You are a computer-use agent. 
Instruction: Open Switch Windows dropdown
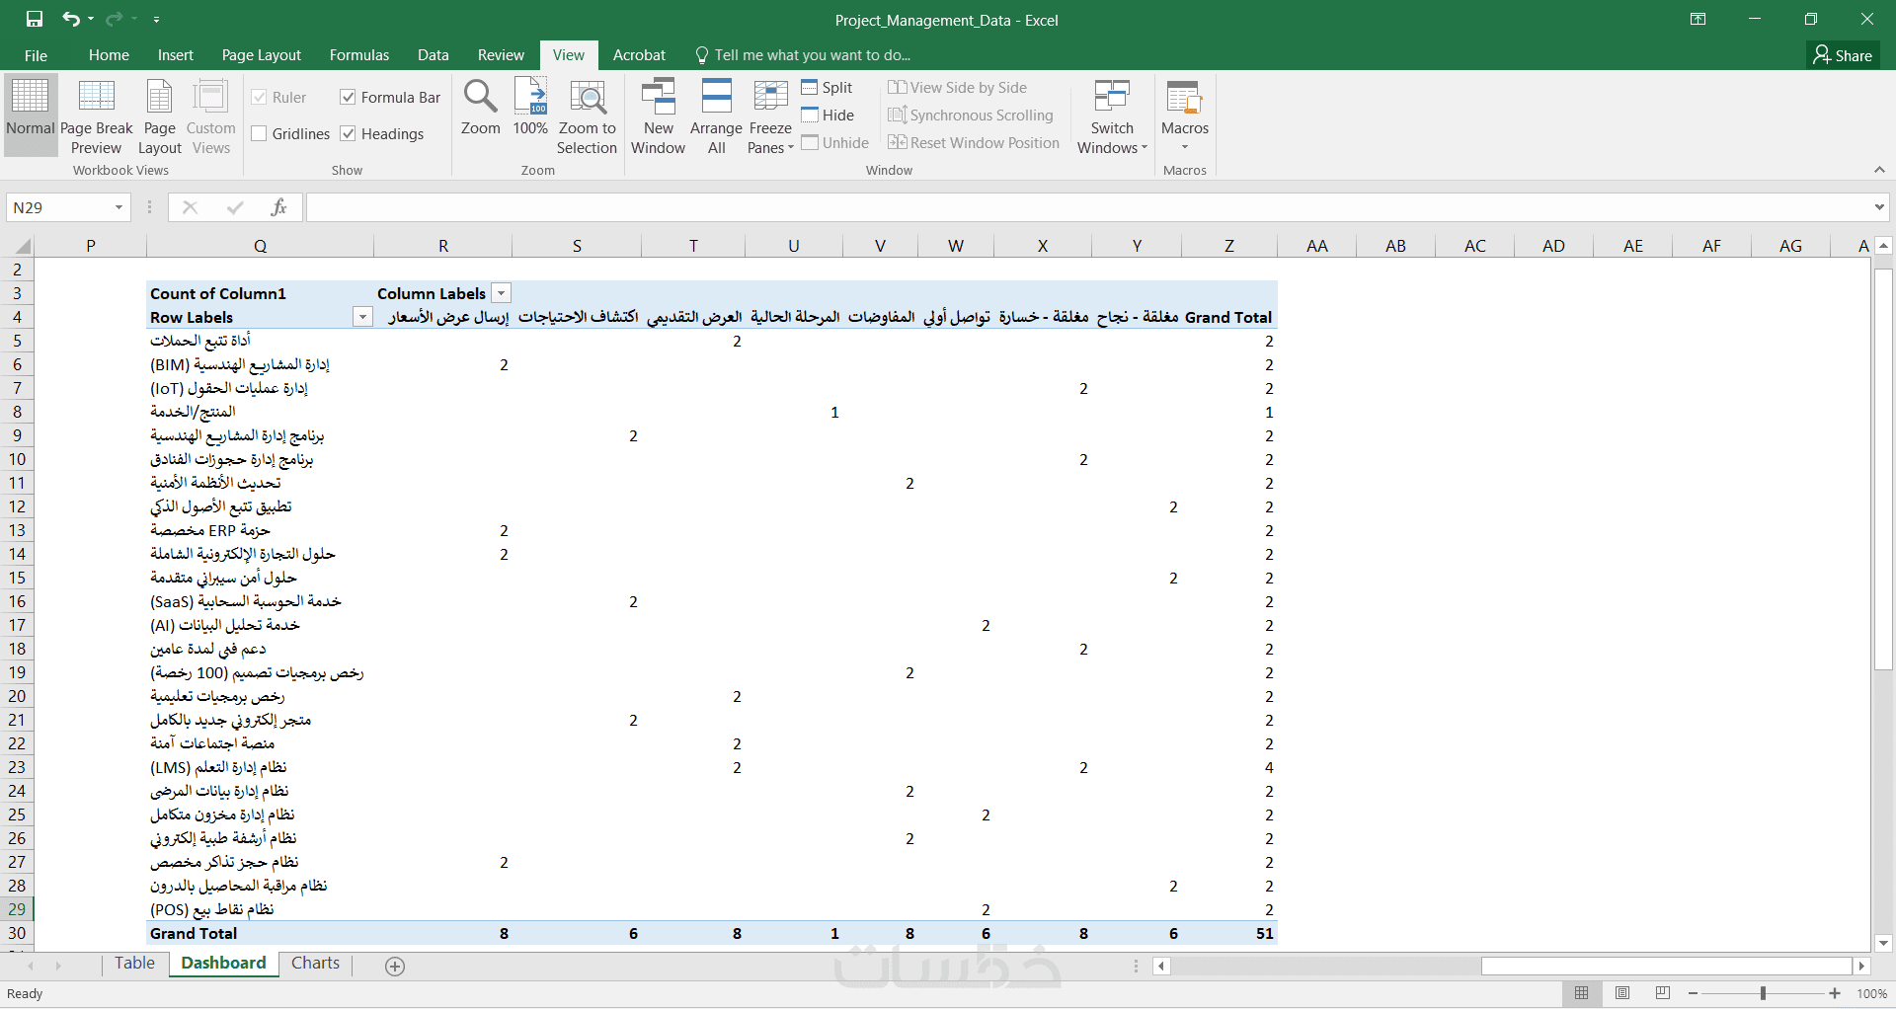[1112, 115]
